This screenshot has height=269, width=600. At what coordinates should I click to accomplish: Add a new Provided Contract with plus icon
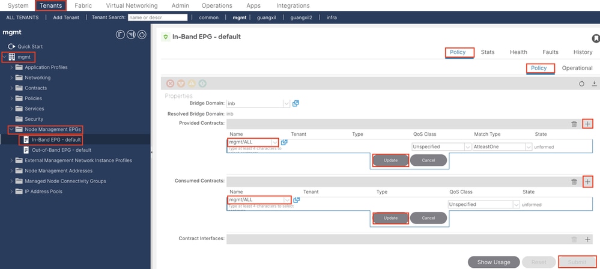coord(587,124)
